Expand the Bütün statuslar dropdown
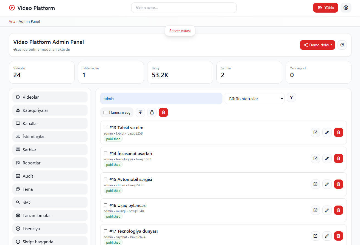The image size is (360, 245). [x=254, y=99]
